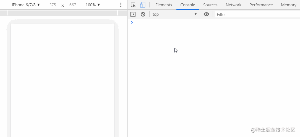Image resolution: width=300 pixels, height=137 pixels.
Task: Activate the inspect element picker icon
Action: [x=133, y=5]
